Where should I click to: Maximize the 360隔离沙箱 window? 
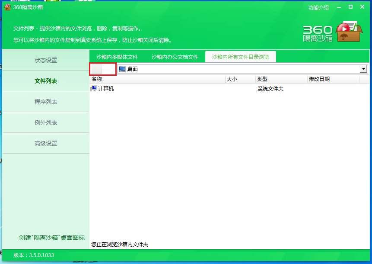click(350, 7)
